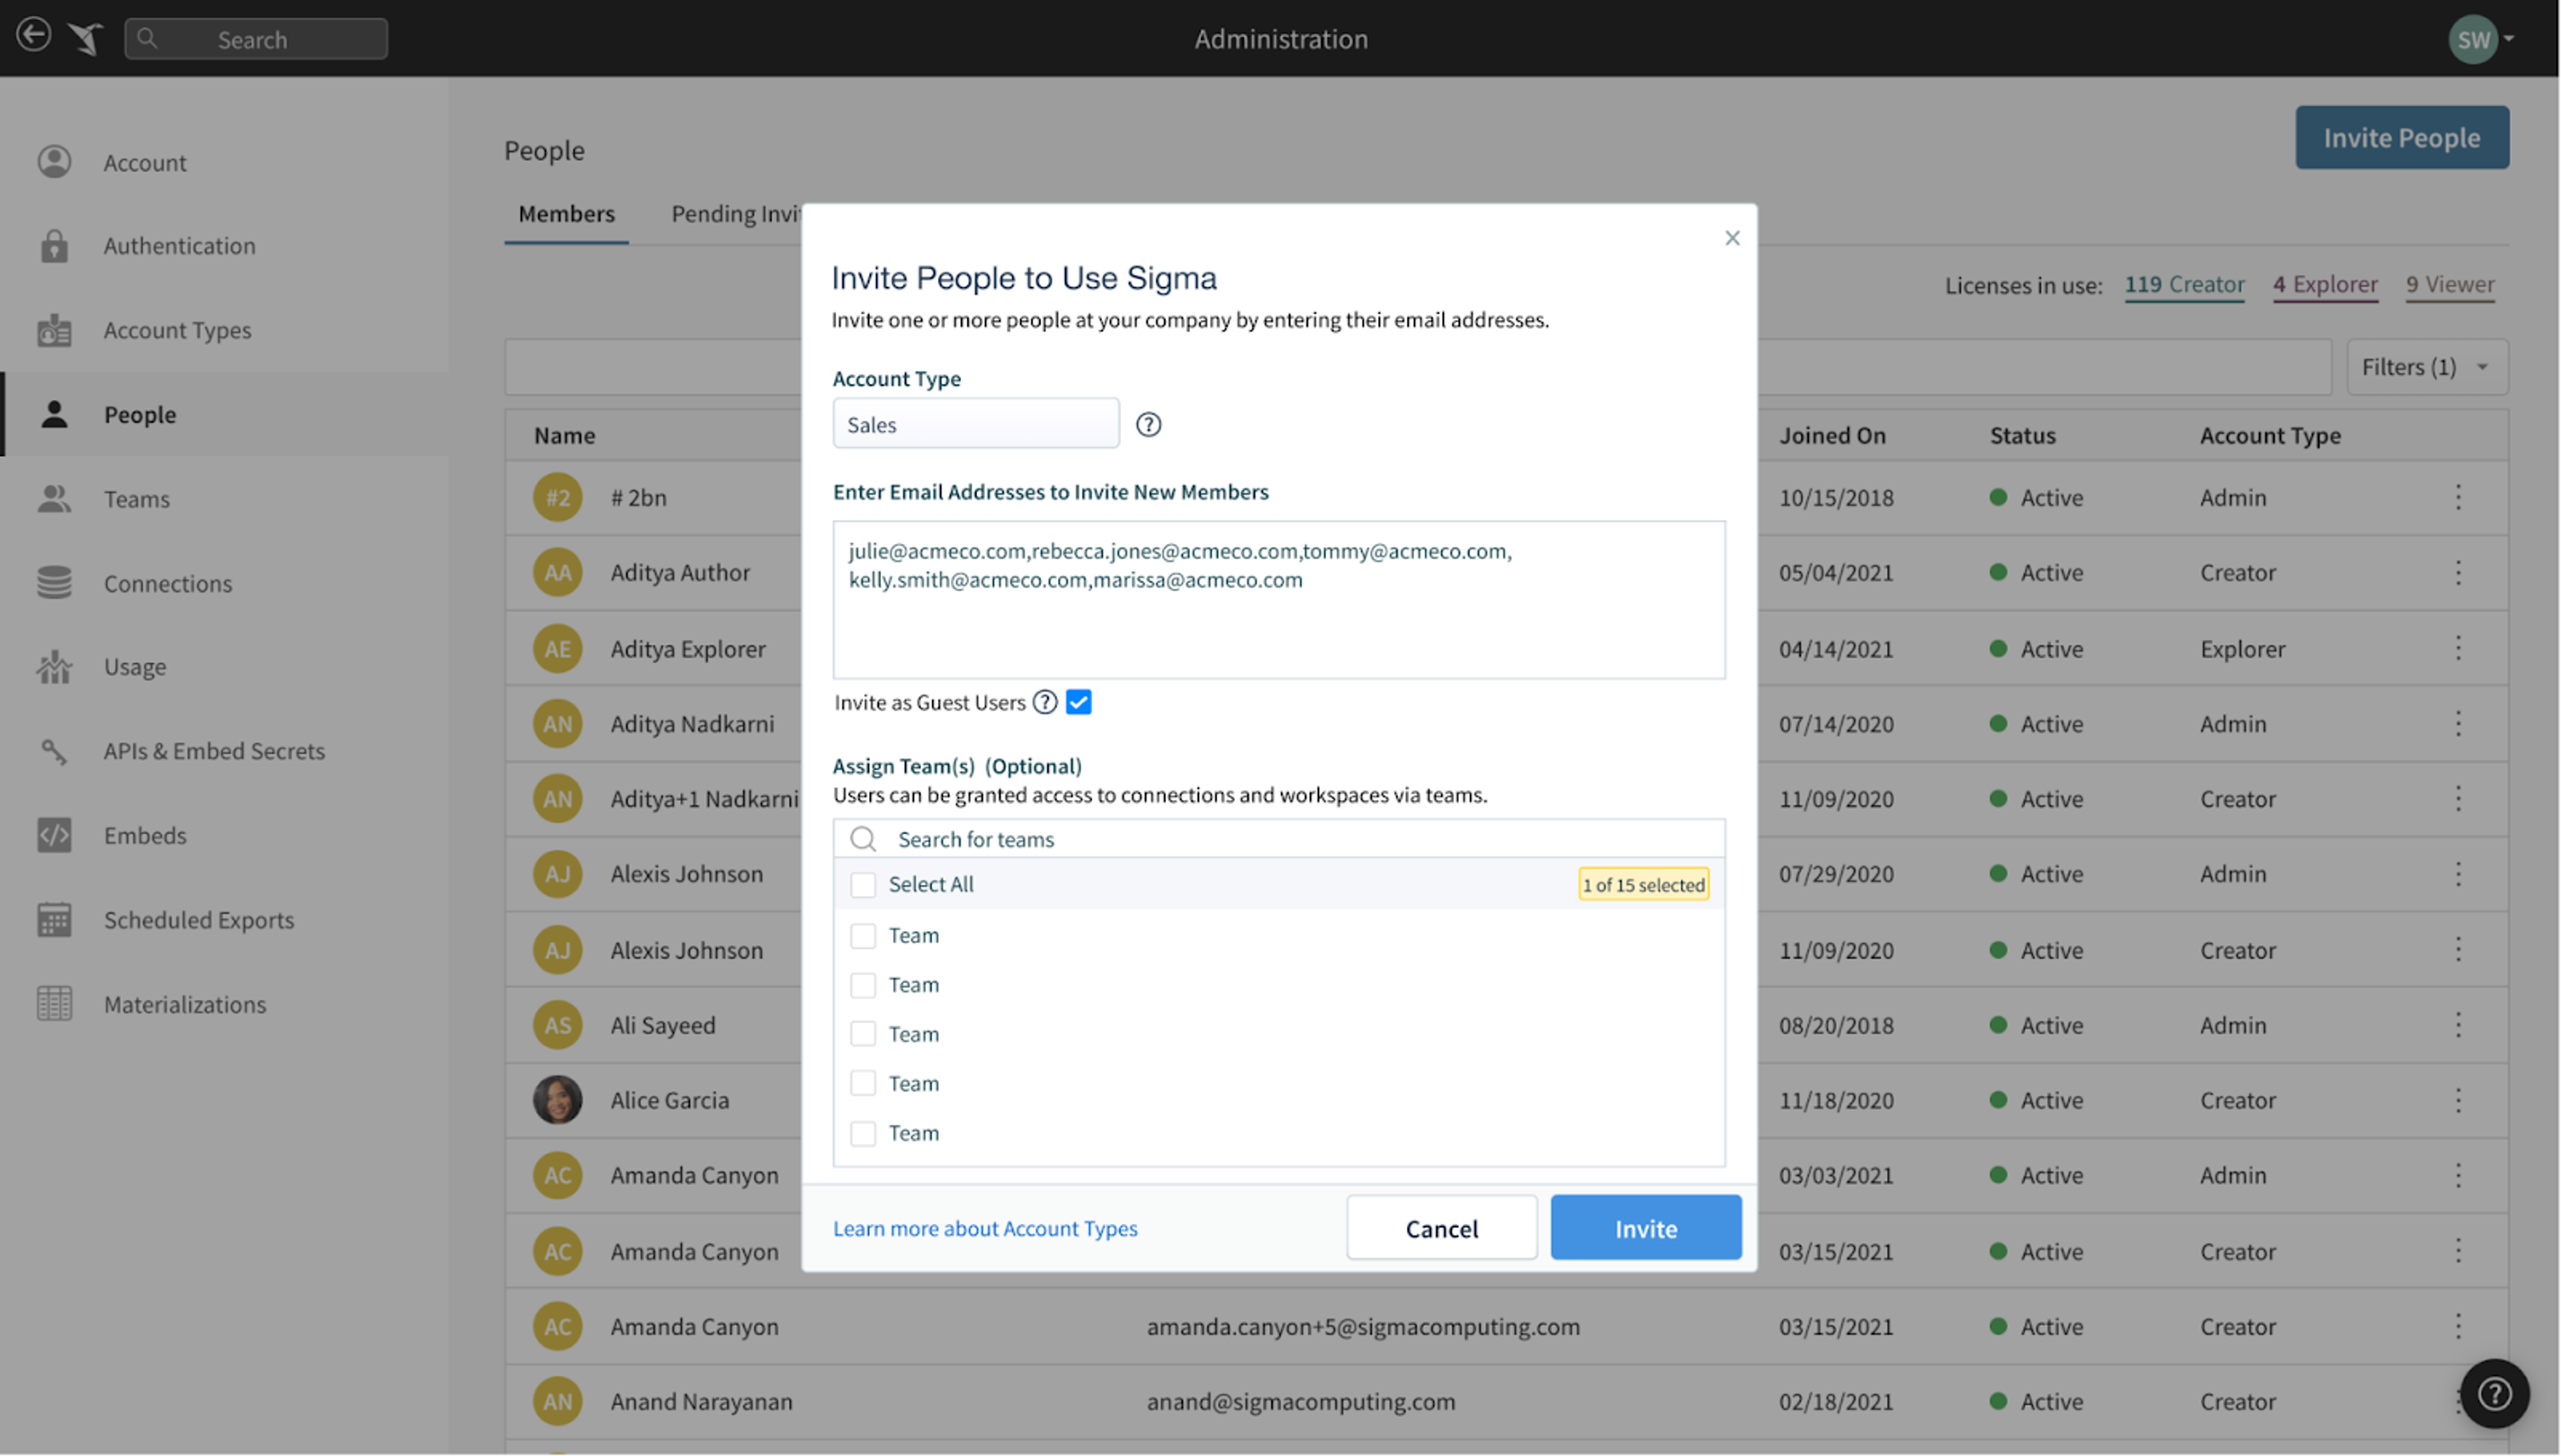Check the fifth Team checkbox
Image resolution: width=2561 pixels, height=1456 pixels.
862,1133
